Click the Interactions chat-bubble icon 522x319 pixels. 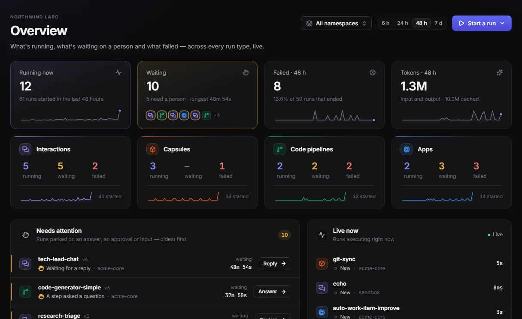point(25,149)
